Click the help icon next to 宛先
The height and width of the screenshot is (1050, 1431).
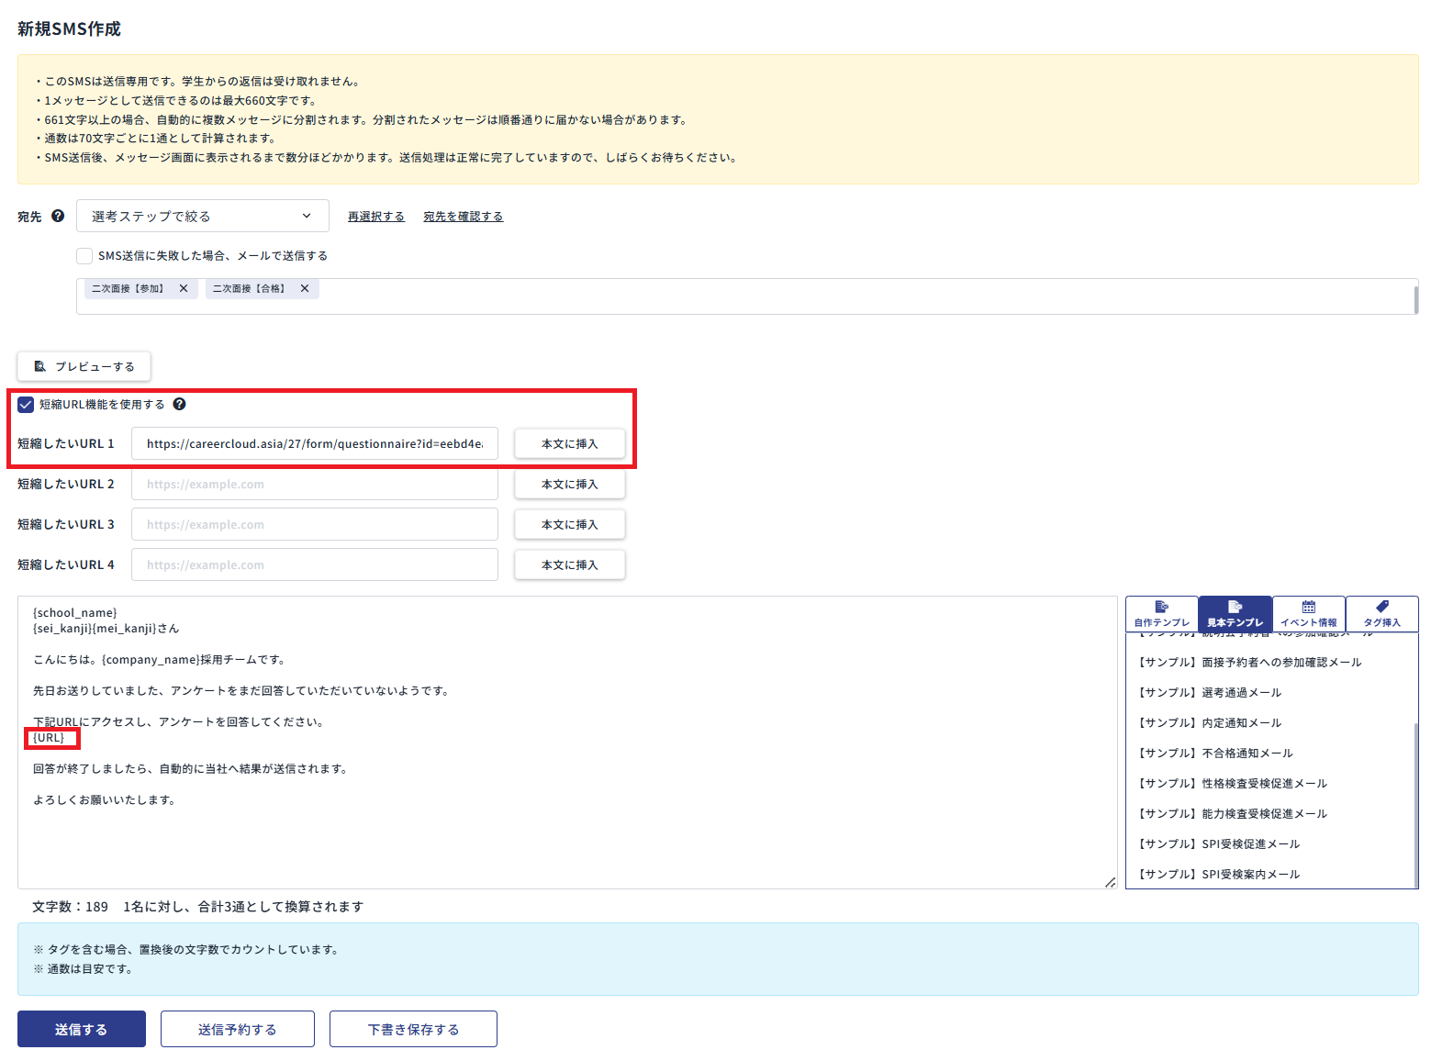coord(58,217)
